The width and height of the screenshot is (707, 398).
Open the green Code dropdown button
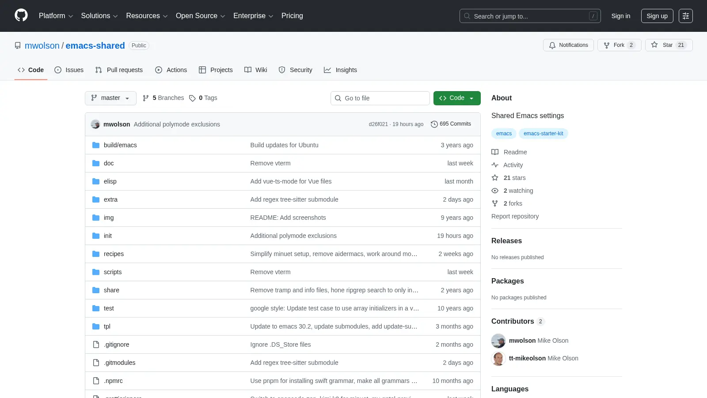click(x=457, y=98)
